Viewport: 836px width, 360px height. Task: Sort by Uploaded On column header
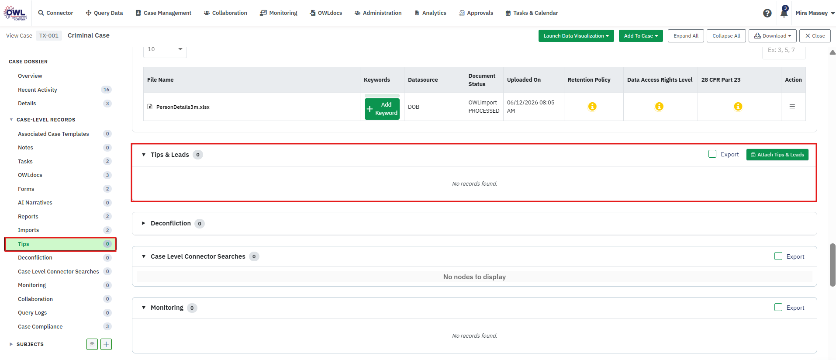(x=524, y=80)
